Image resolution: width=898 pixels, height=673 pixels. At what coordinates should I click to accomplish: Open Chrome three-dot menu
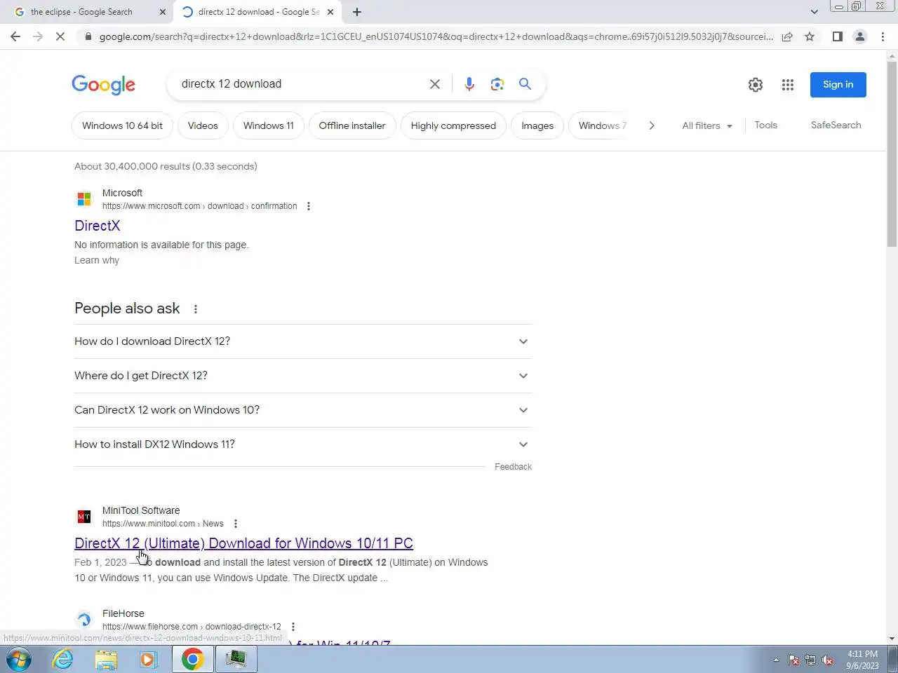tap(883, 36)
